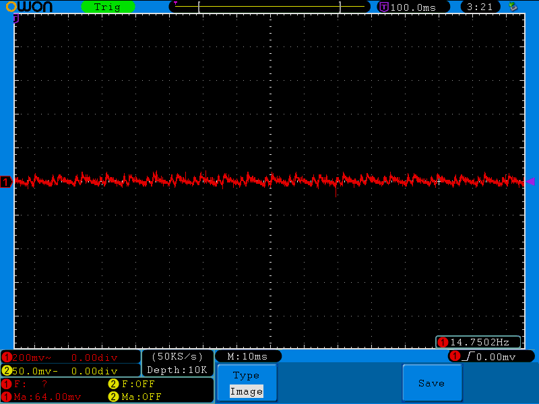
Task: Click the horizontal trigger position T icon
Action: 384,7
